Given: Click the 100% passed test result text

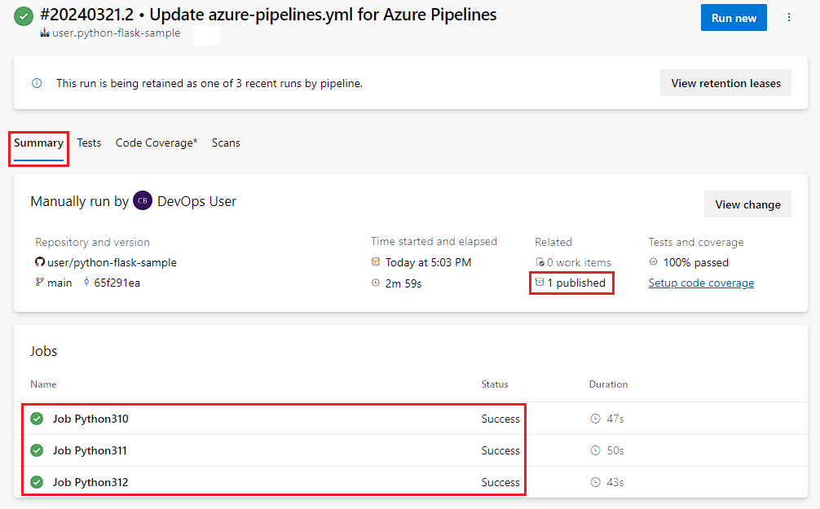Looking at the screenshot, I should click(696, 262).
